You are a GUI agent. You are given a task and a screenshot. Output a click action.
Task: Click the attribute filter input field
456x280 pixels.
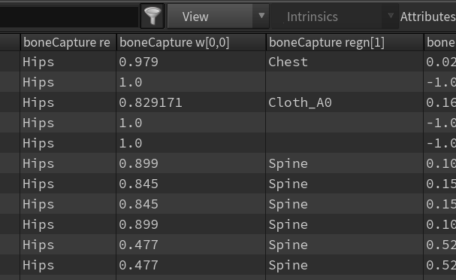pyautogui.click(x=69, y=17)
